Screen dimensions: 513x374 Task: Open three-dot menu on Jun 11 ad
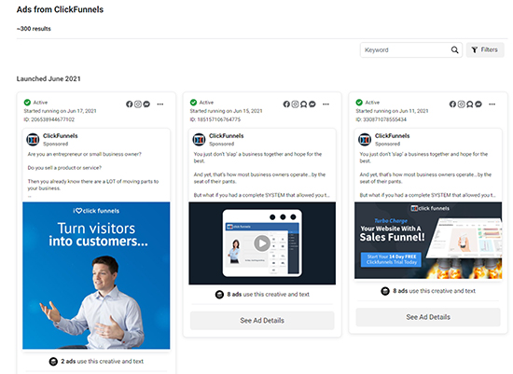(492, 104)
